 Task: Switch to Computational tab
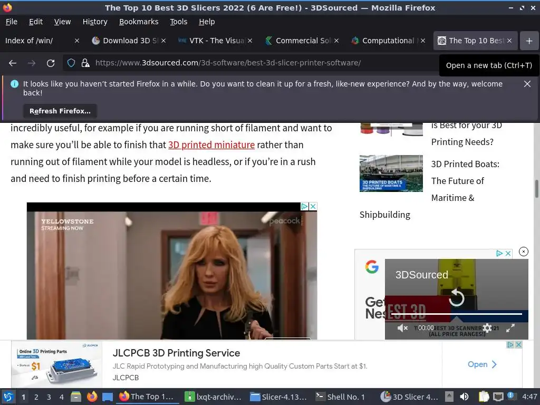coord(388,41)
